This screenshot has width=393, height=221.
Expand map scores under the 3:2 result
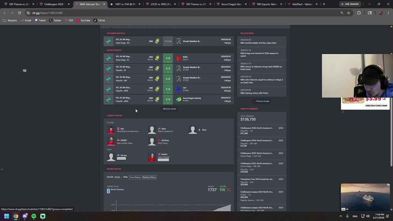pyautogui.click(x=168, y=69)
